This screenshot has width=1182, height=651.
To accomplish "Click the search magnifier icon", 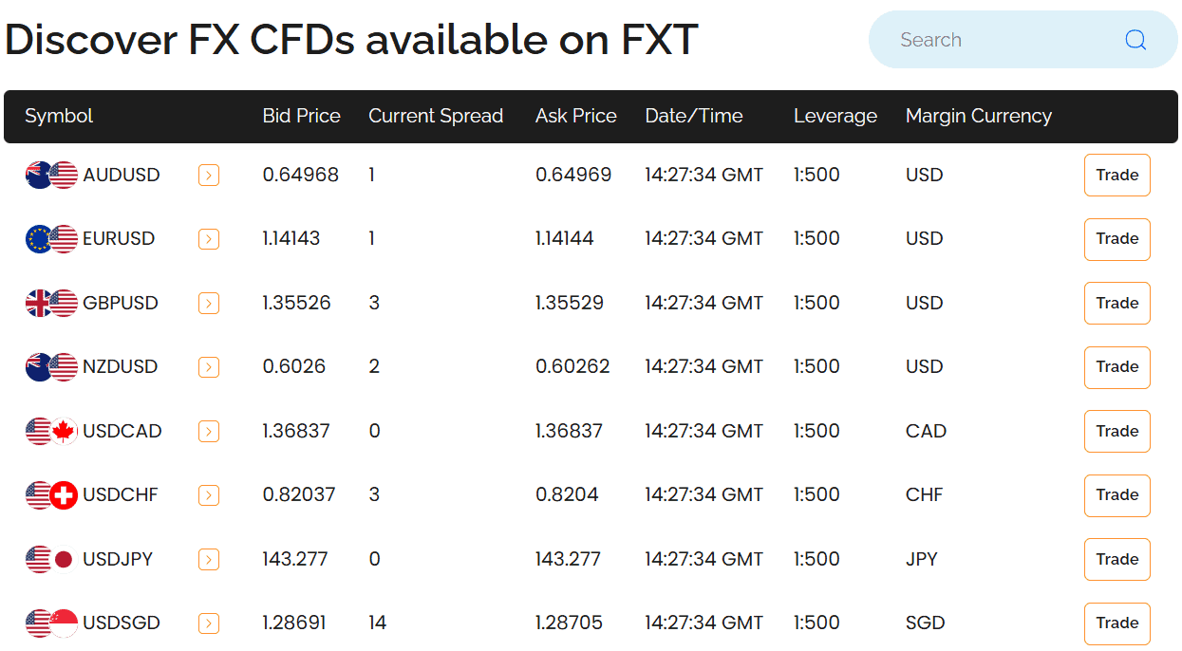I will pyautogui.click(x=1135, y=40).
